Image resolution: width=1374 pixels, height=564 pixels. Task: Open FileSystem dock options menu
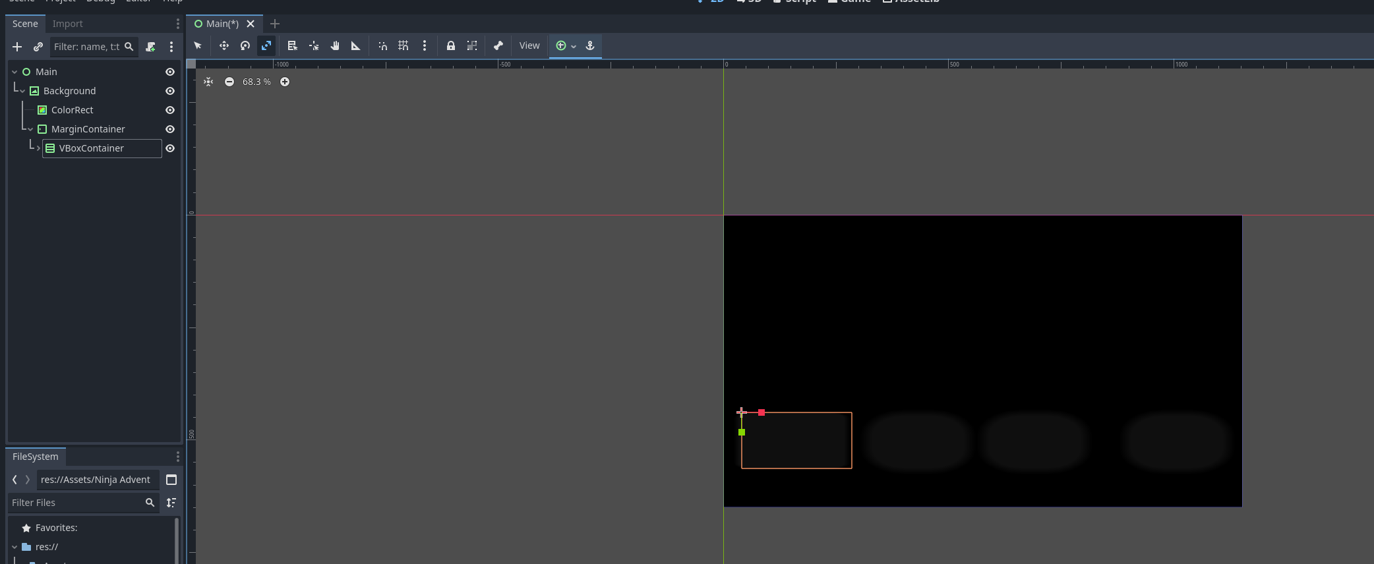pyautogui.click(x=177, y=457)
